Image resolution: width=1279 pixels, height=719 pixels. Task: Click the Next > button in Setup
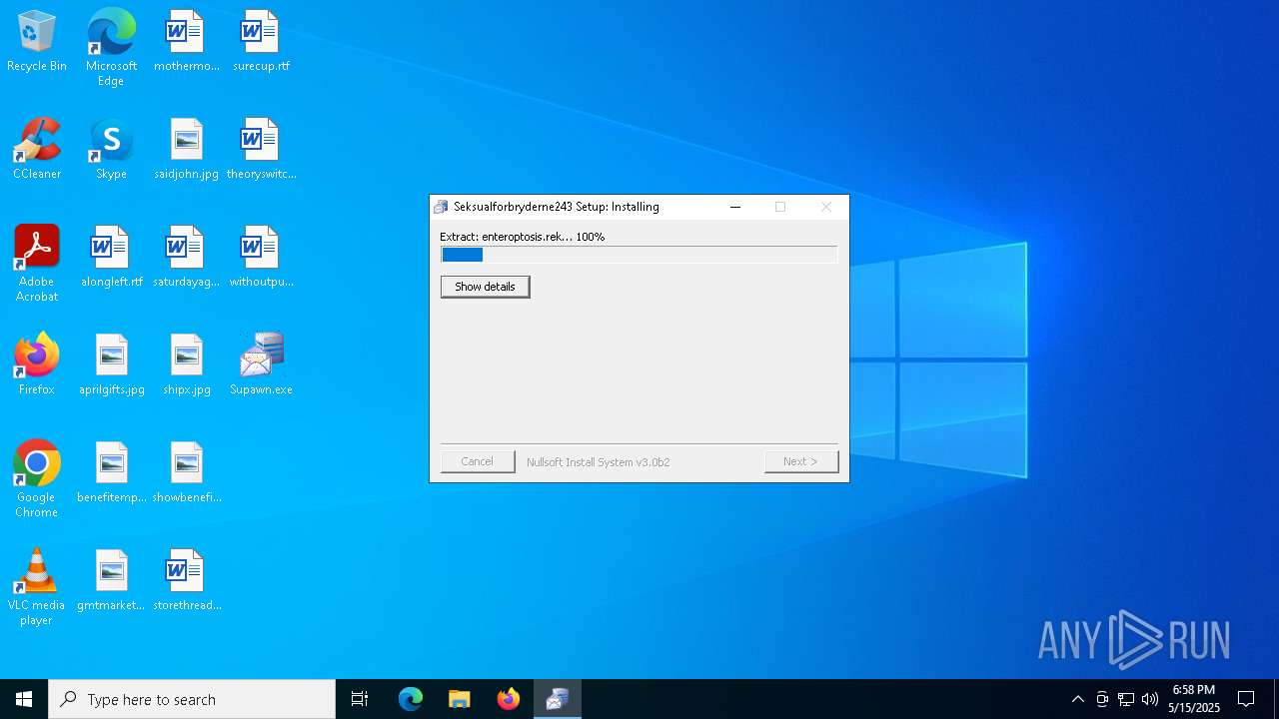click(801, 461)
